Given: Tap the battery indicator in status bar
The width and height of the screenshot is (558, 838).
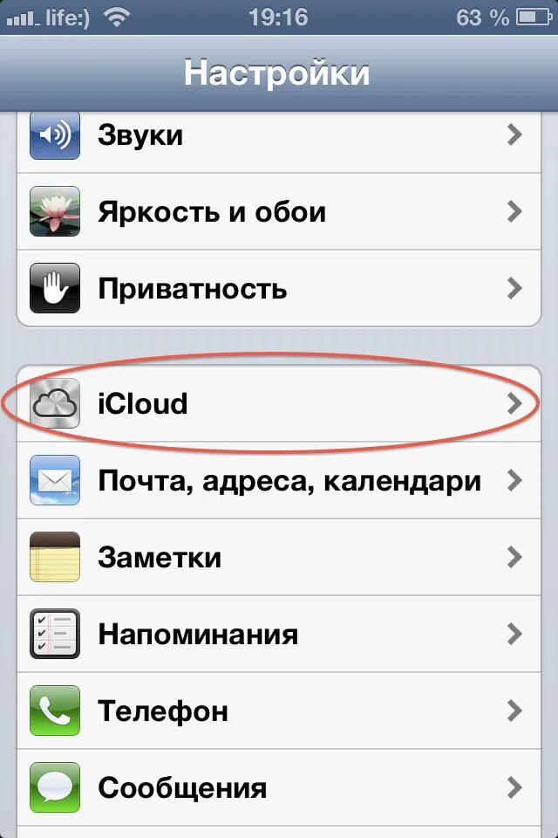Looking at the screenshot, I should click(x=534, y=17).
